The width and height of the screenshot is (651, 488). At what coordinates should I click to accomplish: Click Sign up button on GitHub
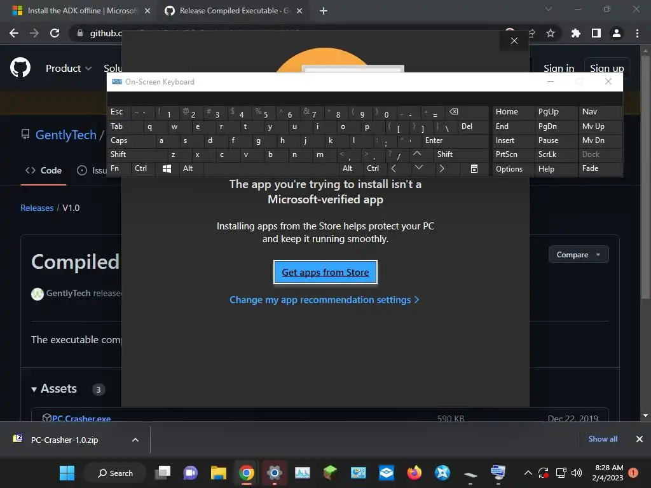(606, 68)
